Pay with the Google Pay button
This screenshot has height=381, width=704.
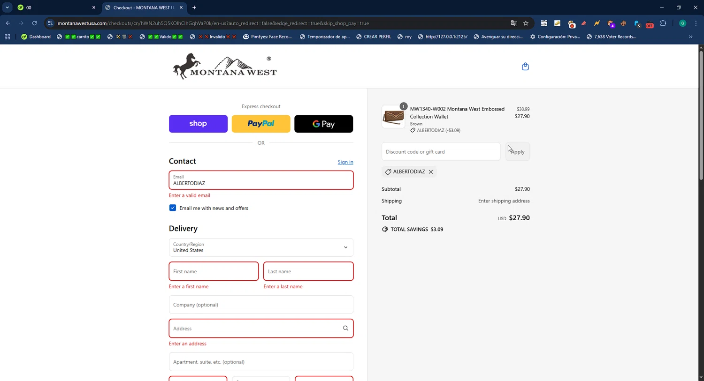pyautogui.click(x=323, y=124)
